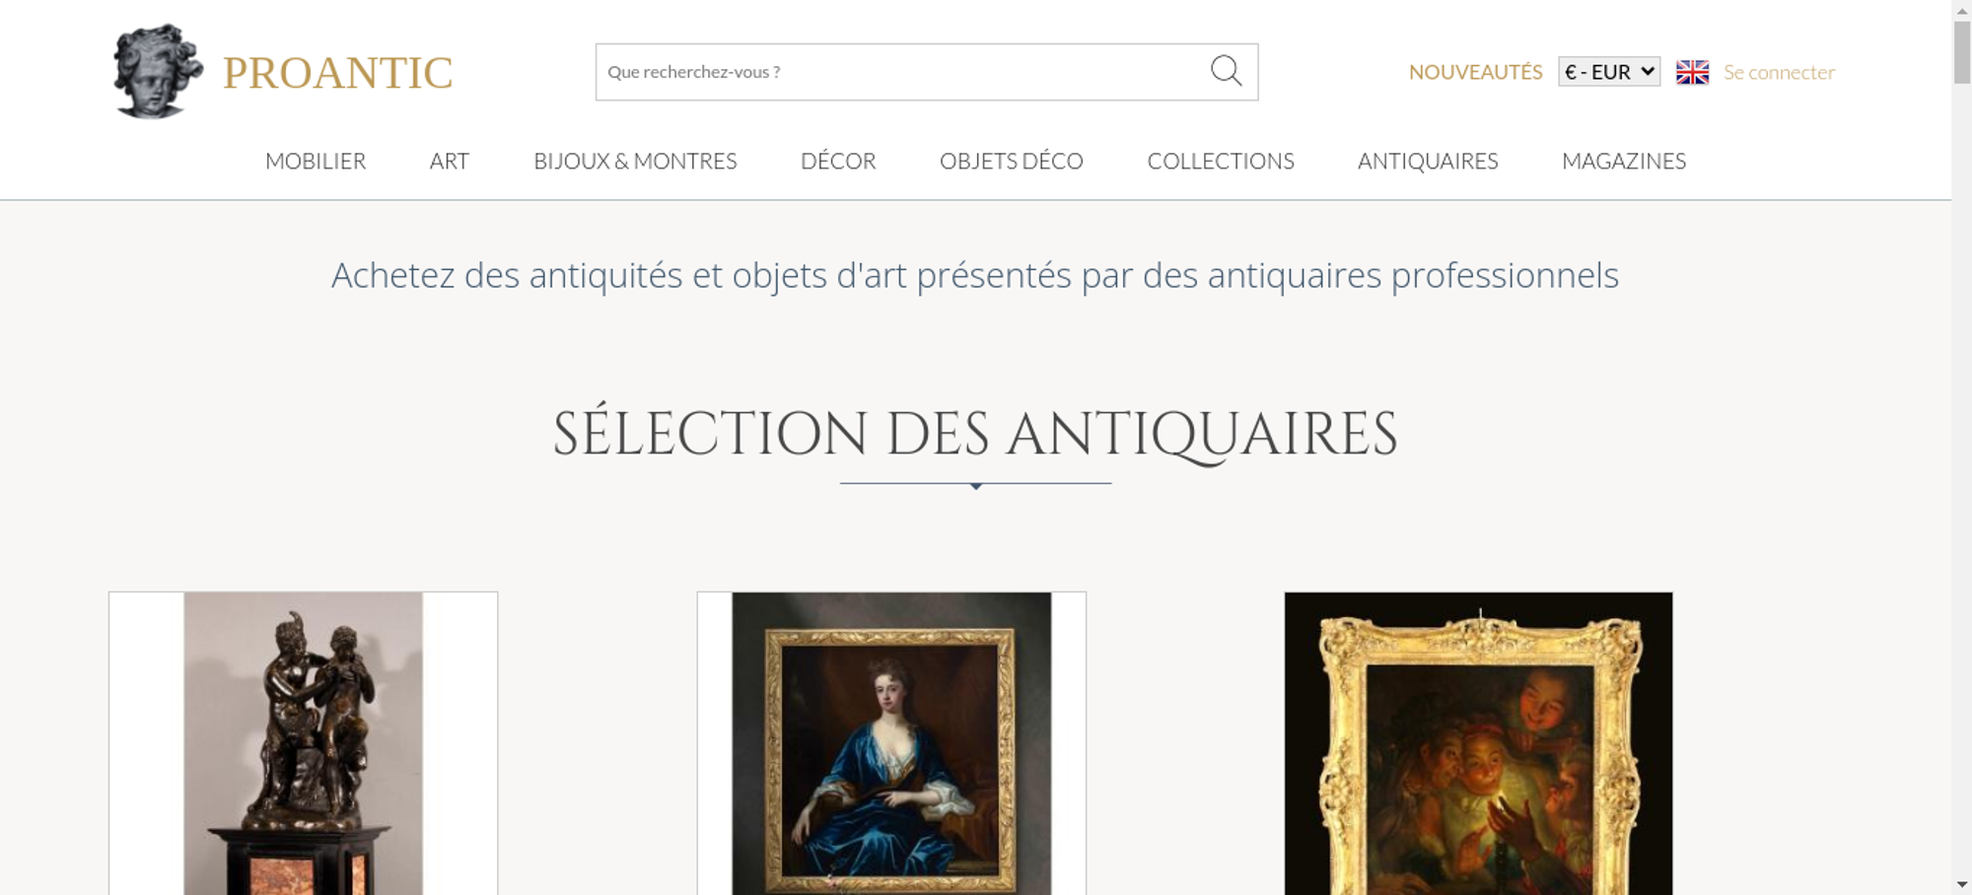Open the EUR currency dropdown

1609,71
